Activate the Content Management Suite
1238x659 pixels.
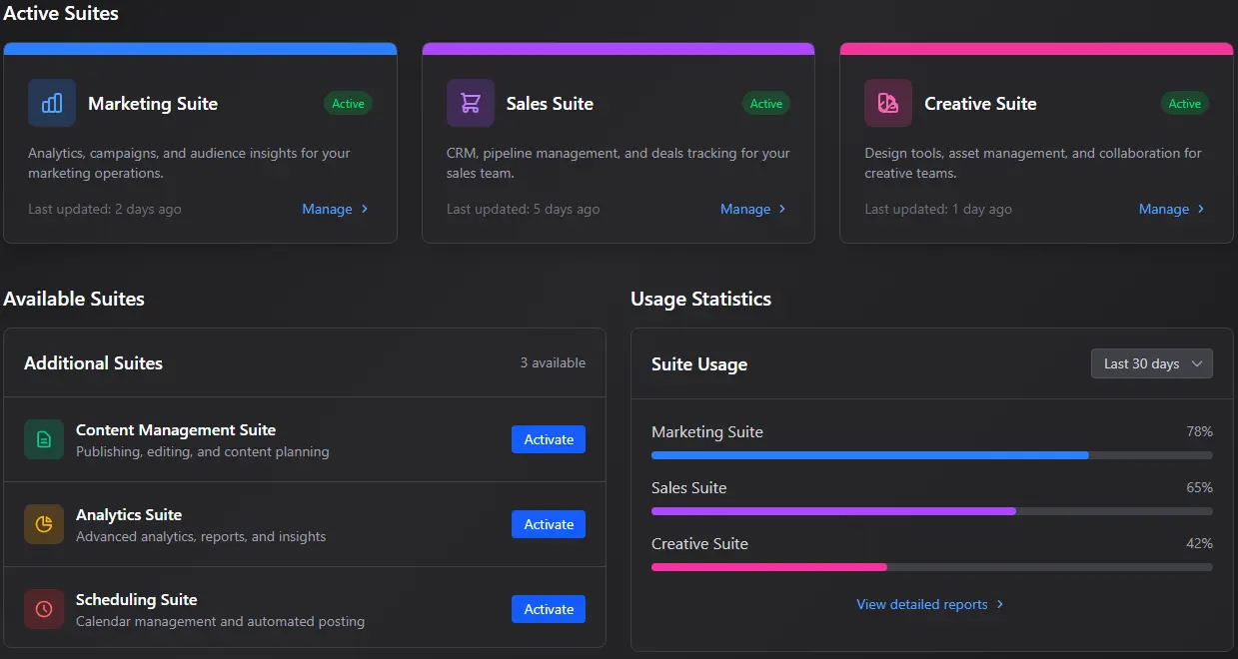[x=549, y=439]
